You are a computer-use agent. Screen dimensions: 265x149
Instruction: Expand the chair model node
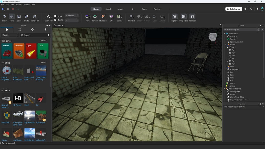coord(226,67)
